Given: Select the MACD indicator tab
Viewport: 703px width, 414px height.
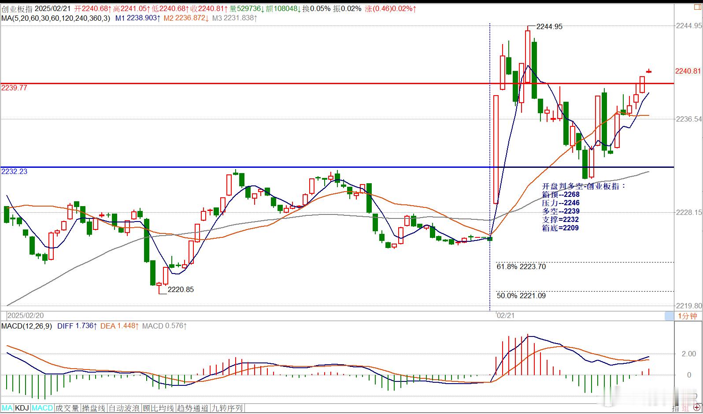Looking at the screenshot, I should click(x=42, y=408).
